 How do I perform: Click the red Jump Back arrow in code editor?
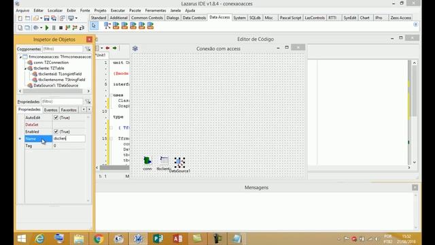[x=107, y=48]
